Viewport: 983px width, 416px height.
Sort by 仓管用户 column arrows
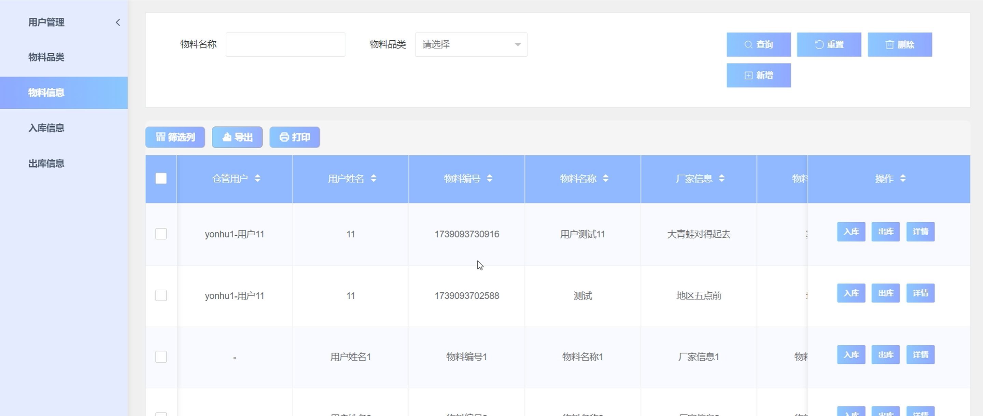click(257, 178)
